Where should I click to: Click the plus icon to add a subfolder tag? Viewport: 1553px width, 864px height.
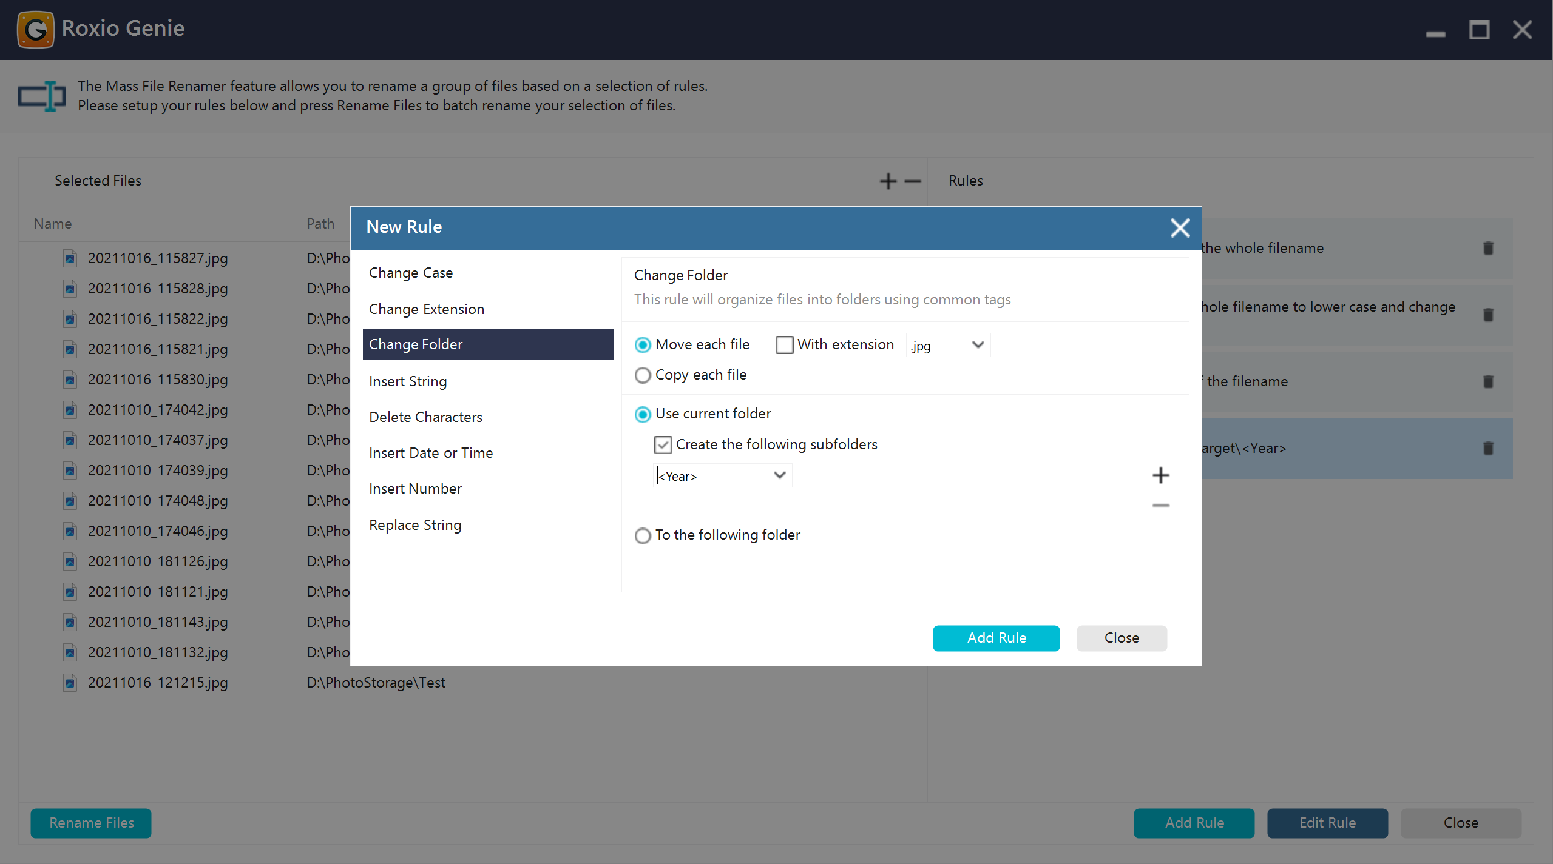tap(1160, 475)
